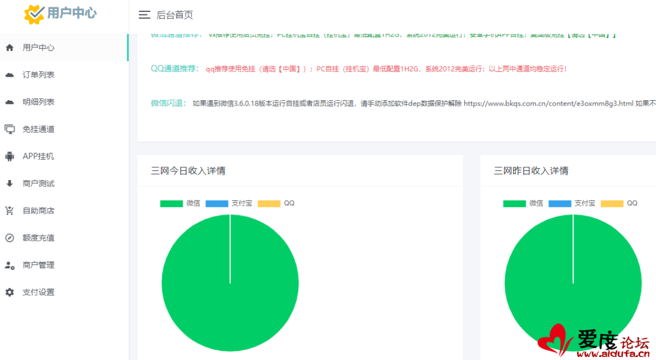Toggle the hamburger sidebar menu icon
656x360 pixels.
coord(144,15)
